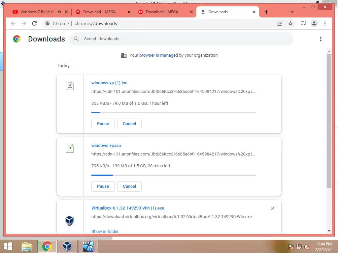Go forward using the forward arrow
Image resolution: width=338 pixels, height=253 pixels.
pyautogui.click(x=24, y=23)
